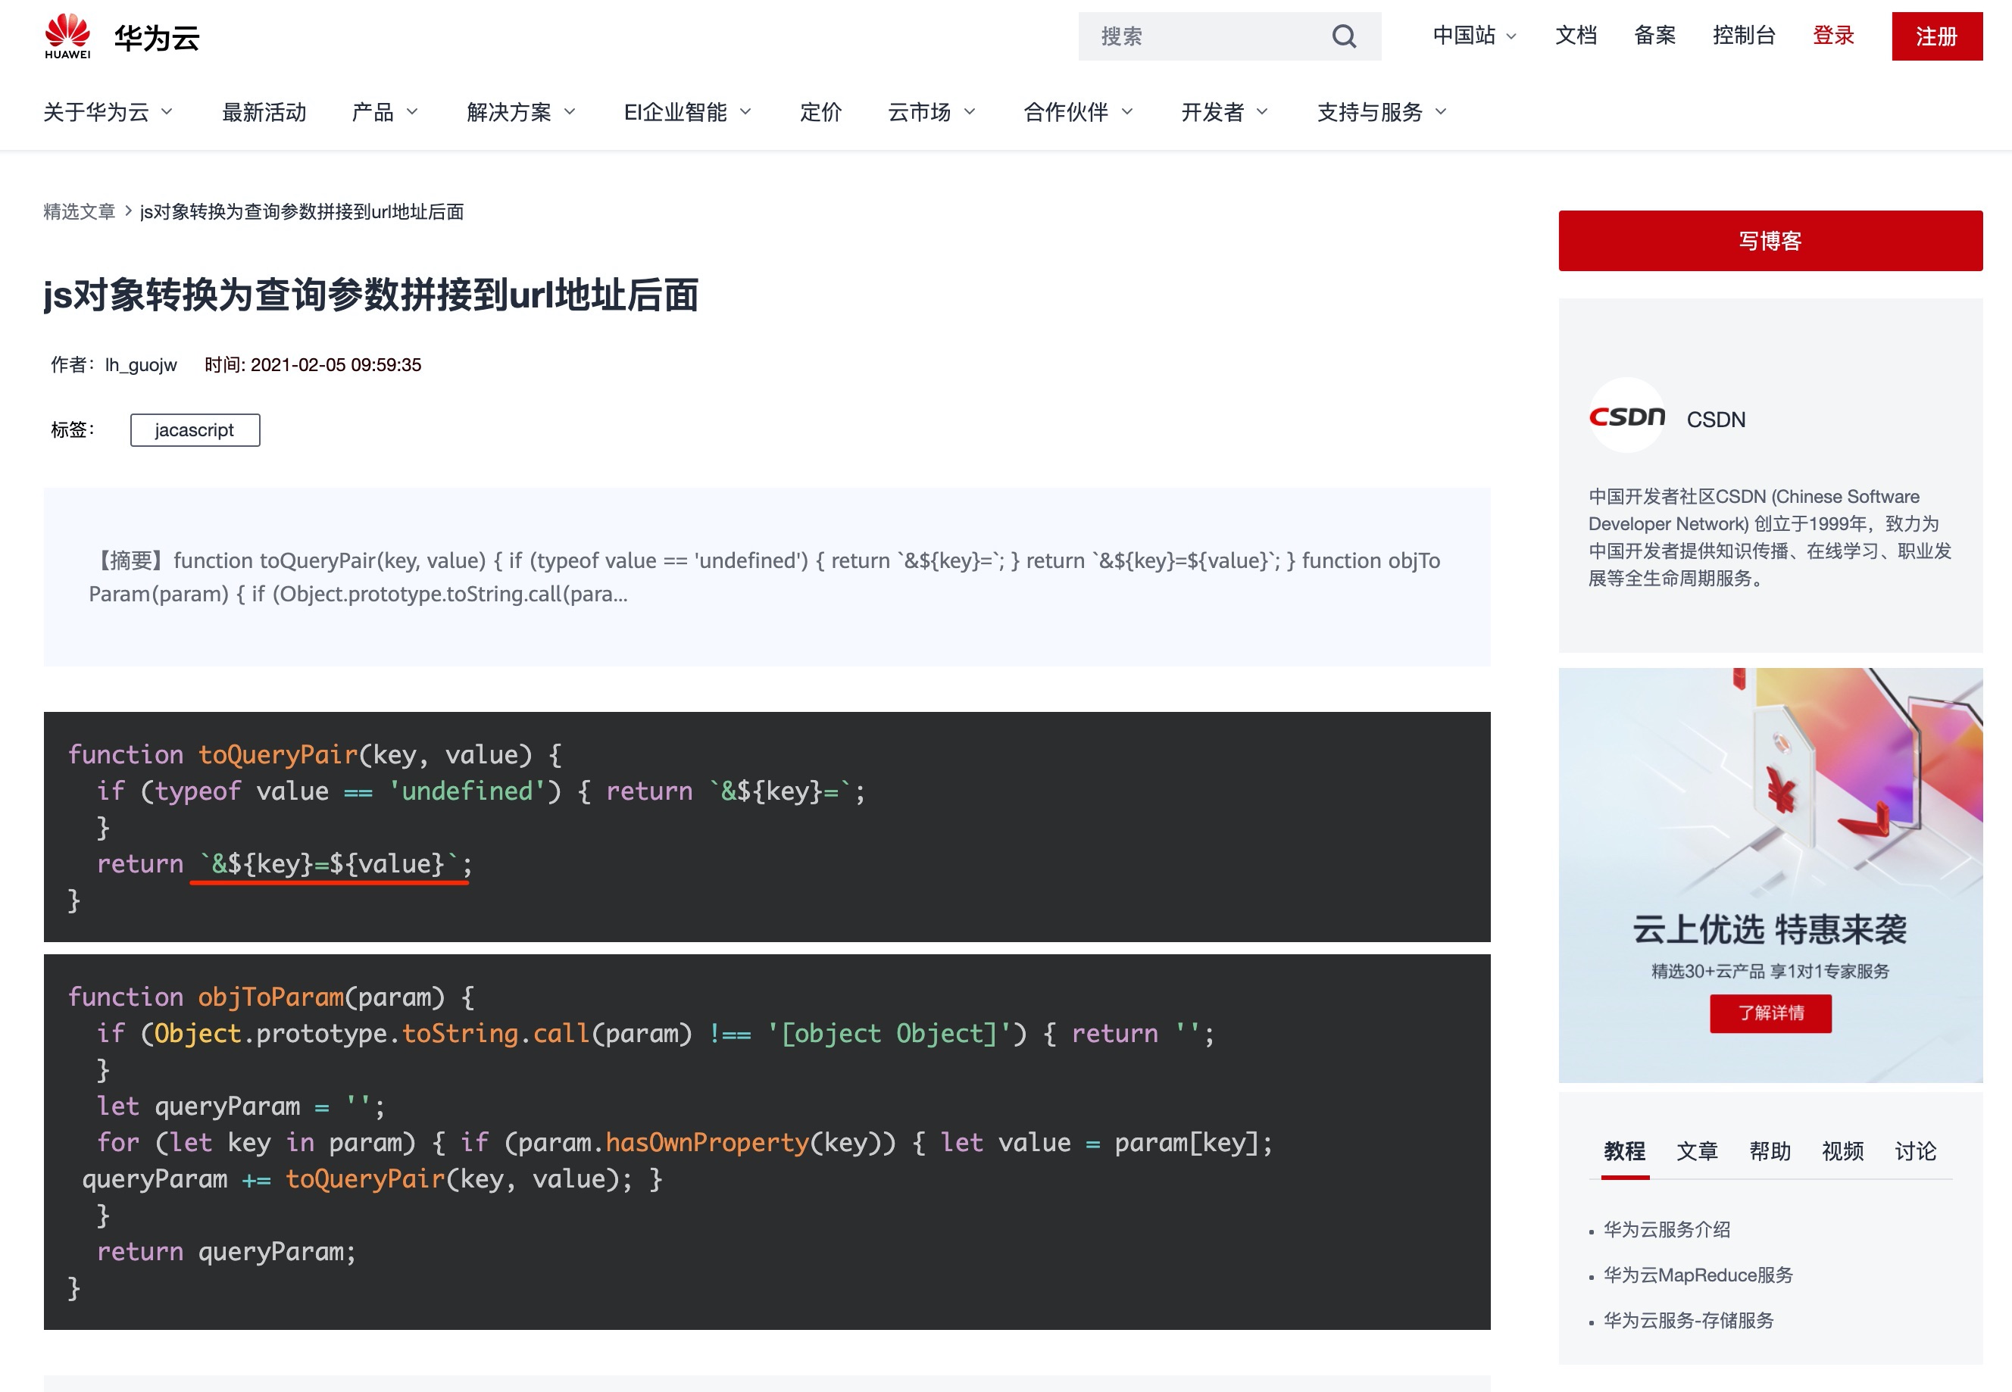The image size is (2012, 1392).
Task: Expand the 解决方案 menu
Action: 520,111
